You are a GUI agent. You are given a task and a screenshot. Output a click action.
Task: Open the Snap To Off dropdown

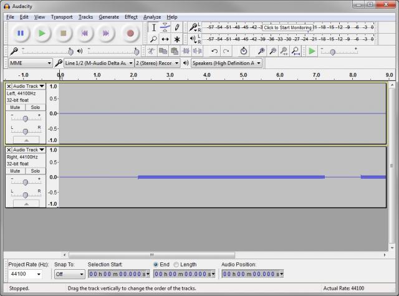(69, 274)
